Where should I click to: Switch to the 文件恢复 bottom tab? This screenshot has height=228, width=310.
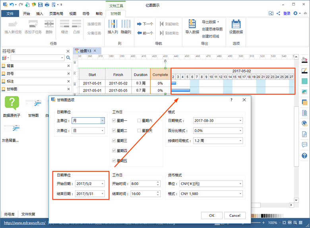(28, 214)
